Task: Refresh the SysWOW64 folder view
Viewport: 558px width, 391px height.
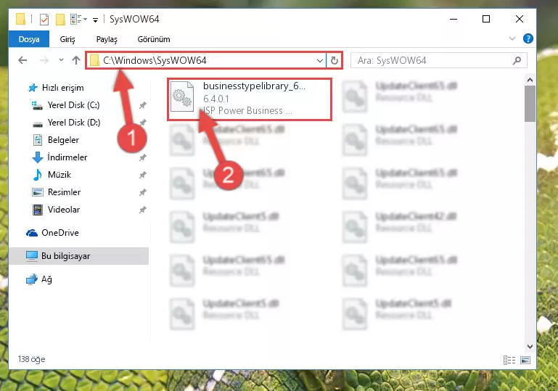Action: [335, 60]
